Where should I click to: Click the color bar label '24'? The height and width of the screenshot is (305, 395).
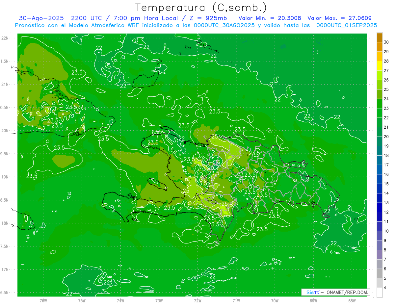click(x=386, y=99)
